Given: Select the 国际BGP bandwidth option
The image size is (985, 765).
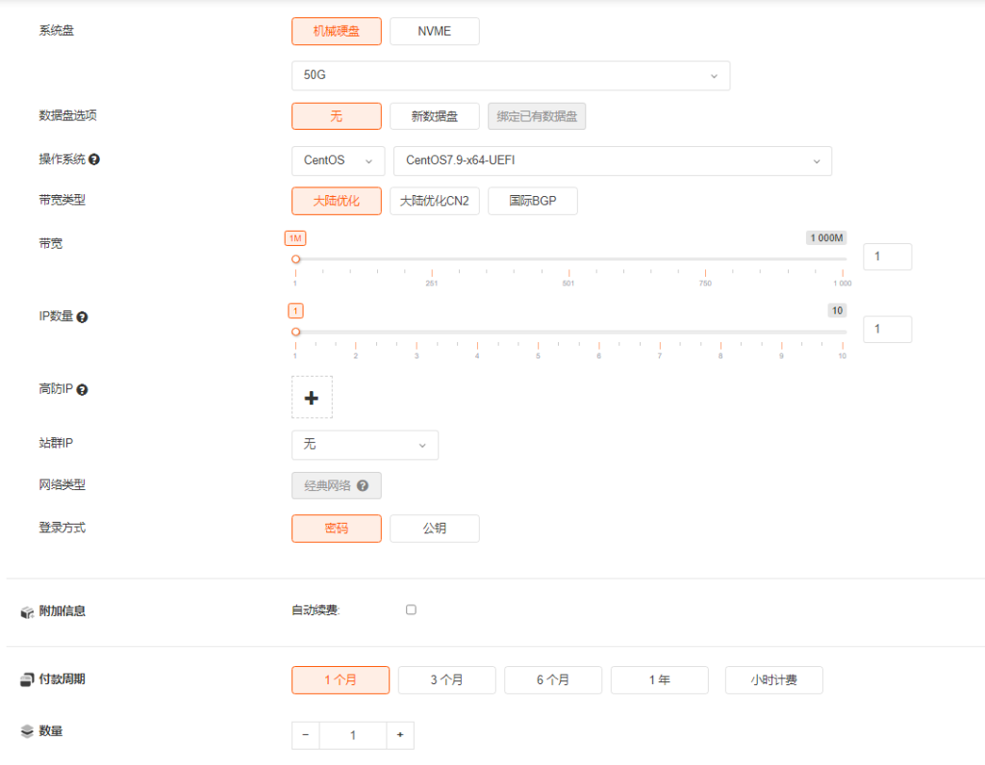Looking at the screenshot, I should [x=532, y=201].
